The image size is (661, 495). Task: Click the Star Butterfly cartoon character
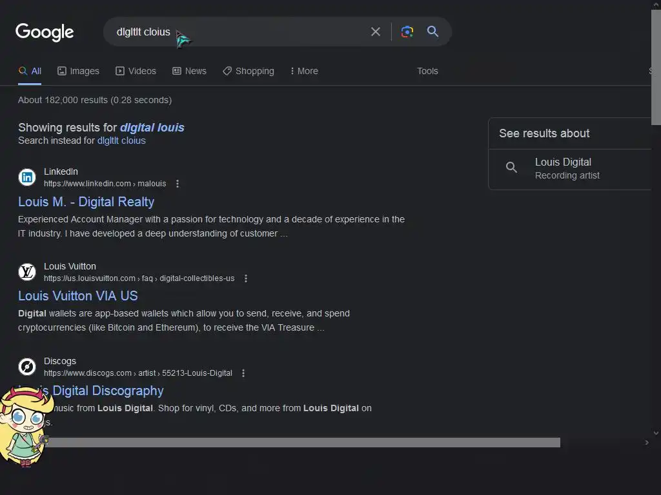(x=25, y=426)
